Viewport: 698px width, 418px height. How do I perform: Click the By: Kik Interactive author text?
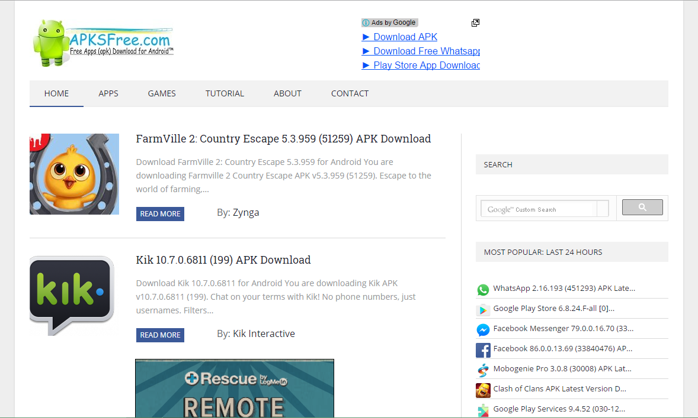point(256,333)
